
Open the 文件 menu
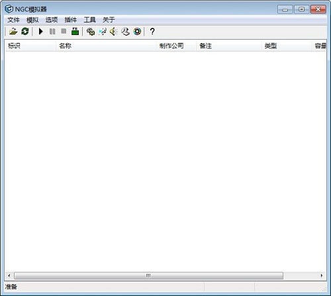tap(13, 20)
